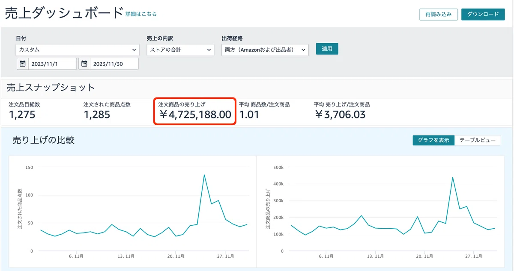Click the 500k axis label on sales chart
514x271 pixels.
coord(278,167)
